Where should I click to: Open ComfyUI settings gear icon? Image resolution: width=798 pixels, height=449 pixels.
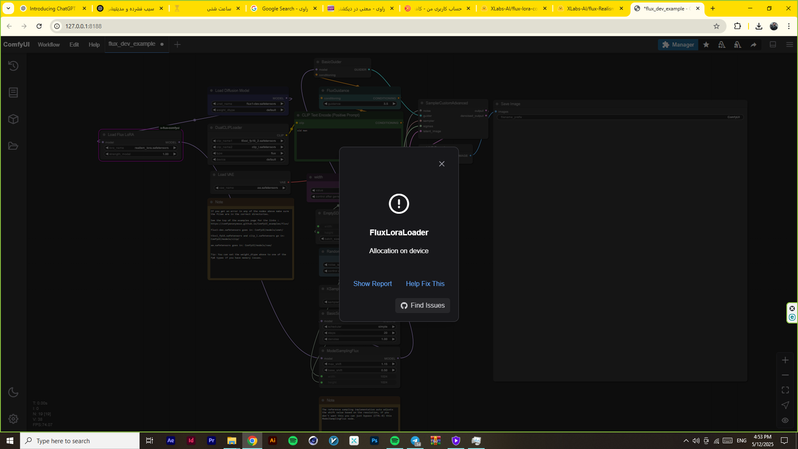tap(13, 419)
